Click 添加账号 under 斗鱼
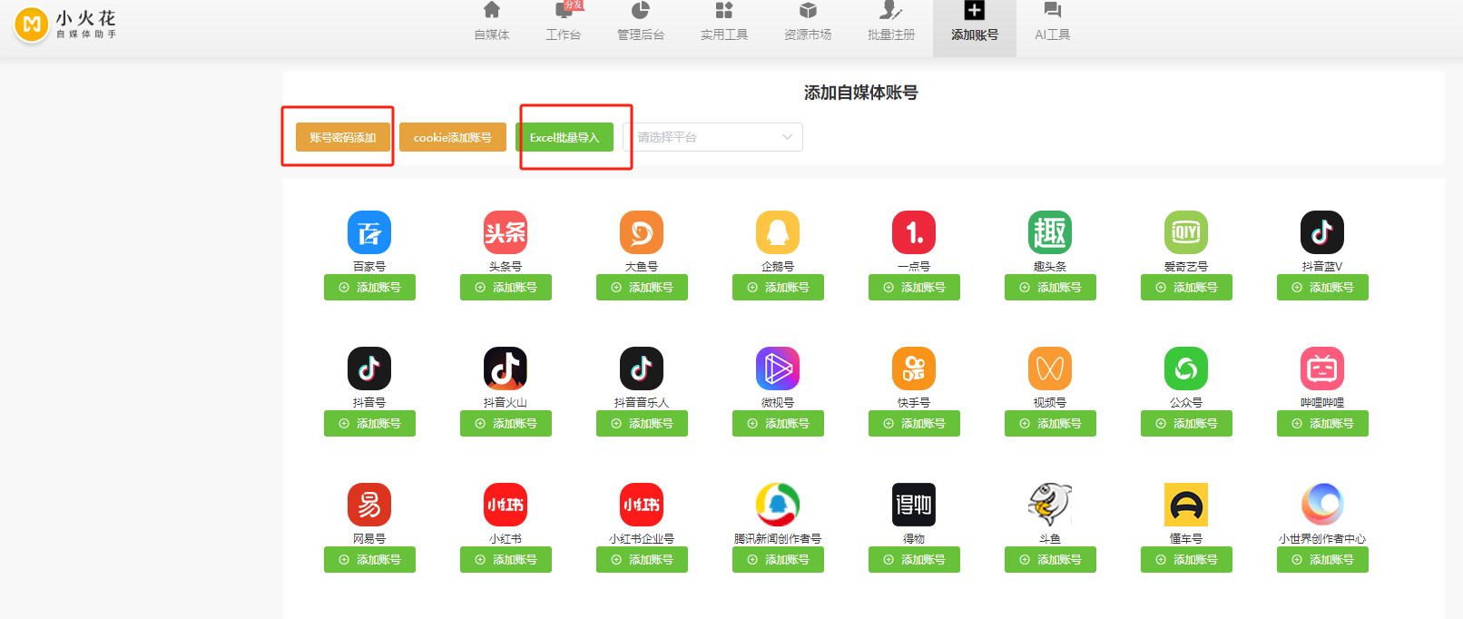The image size is (1463, 619). [x=1050, y=559]
